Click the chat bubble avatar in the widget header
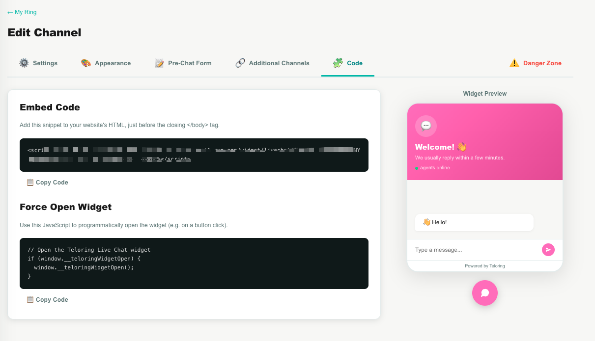 tap(426, 126)
